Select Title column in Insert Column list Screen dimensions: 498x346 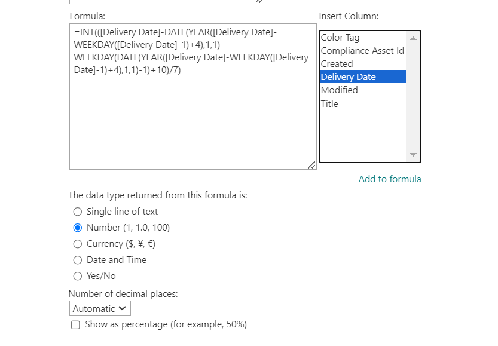(363, 103)
